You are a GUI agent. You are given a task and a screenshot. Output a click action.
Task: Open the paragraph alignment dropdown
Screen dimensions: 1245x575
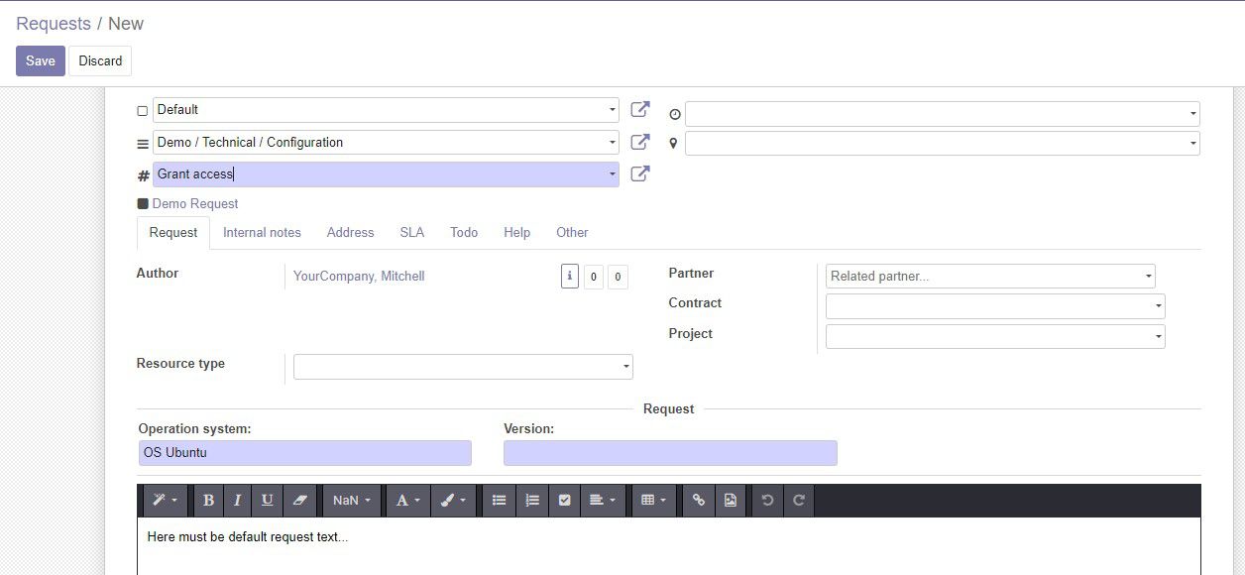604,501
